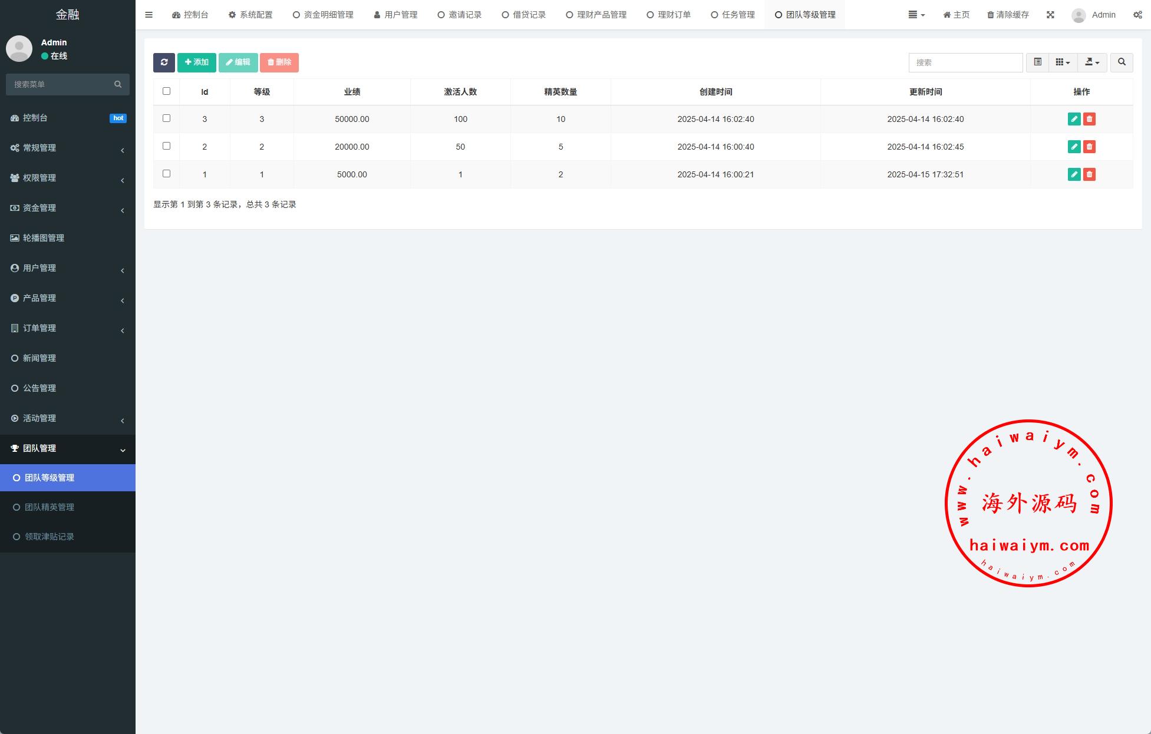
Task: Toggle the table card view icon
Action: pyautogui.click(x=1037, y=62)
